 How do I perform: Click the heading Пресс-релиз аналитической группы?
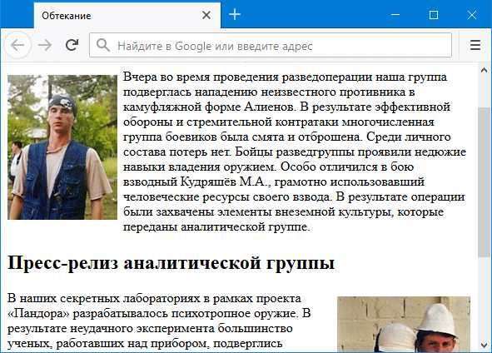pos(171,262)
